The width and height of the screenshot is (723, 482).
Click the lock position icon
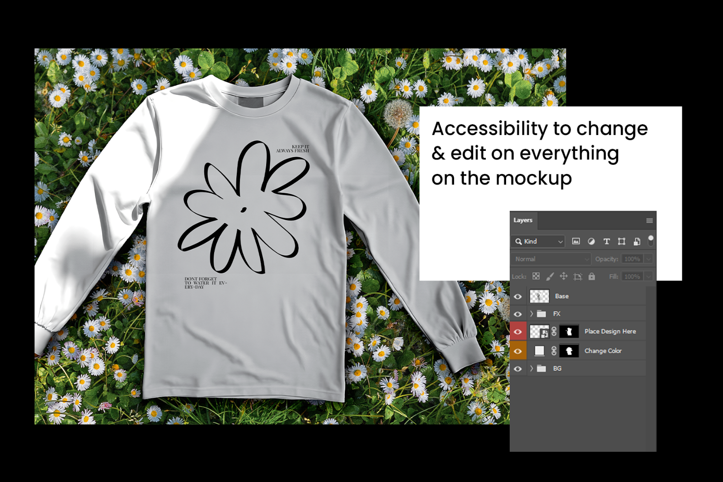point(563,276)
